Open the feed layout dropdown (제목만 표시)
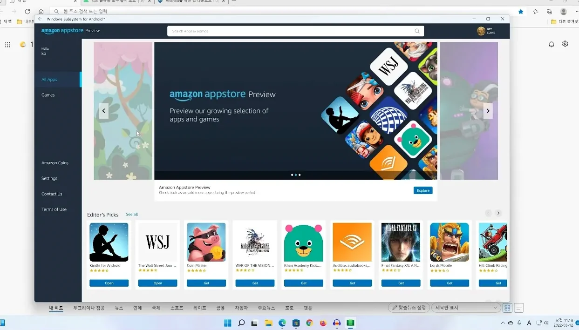Screen dimensions: 579x330 [x=466, y=308]
